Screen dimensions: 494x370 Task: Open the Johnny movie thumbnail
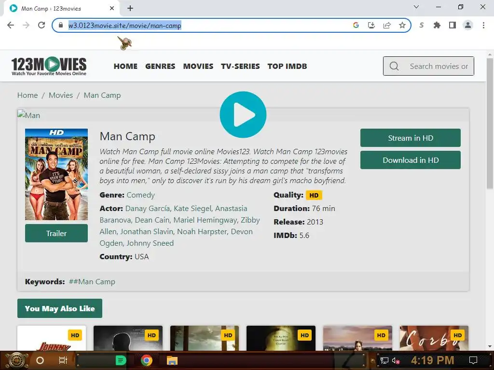click(x=52, y=338)
